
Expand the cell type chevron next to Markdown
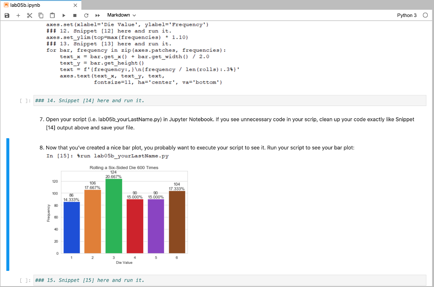click(134, 15)
